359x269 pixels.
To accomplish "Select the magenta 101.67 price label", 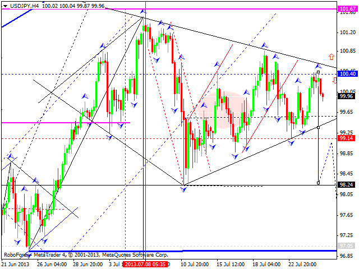I will (347, 10).
